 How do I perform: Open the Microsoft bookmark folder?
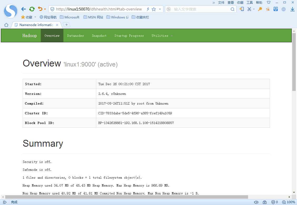coord(69,17)
